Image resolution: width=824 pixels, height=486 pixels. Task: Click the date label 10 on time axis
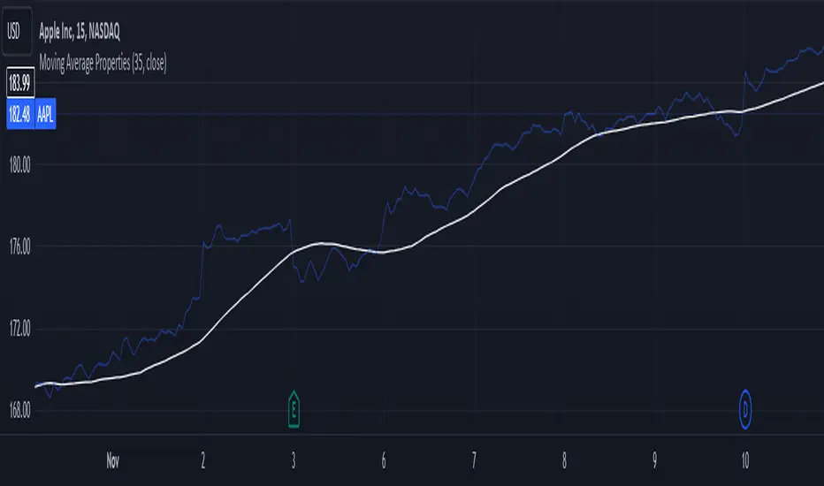(745, 460)
